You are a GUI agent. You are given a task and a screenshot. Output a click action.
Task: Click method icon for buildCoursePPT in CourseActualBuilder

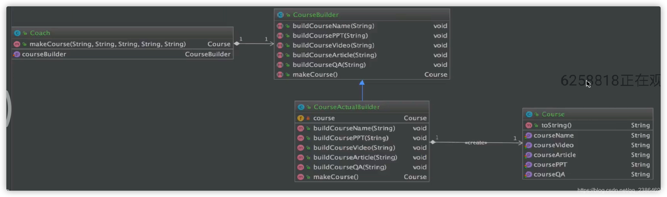pos(301,138)
